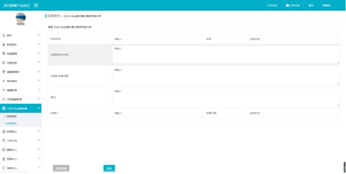This screenshot has height=174, width=346.
Task: Open the 信息报告 submenu item
Action: tap(12, 116)
